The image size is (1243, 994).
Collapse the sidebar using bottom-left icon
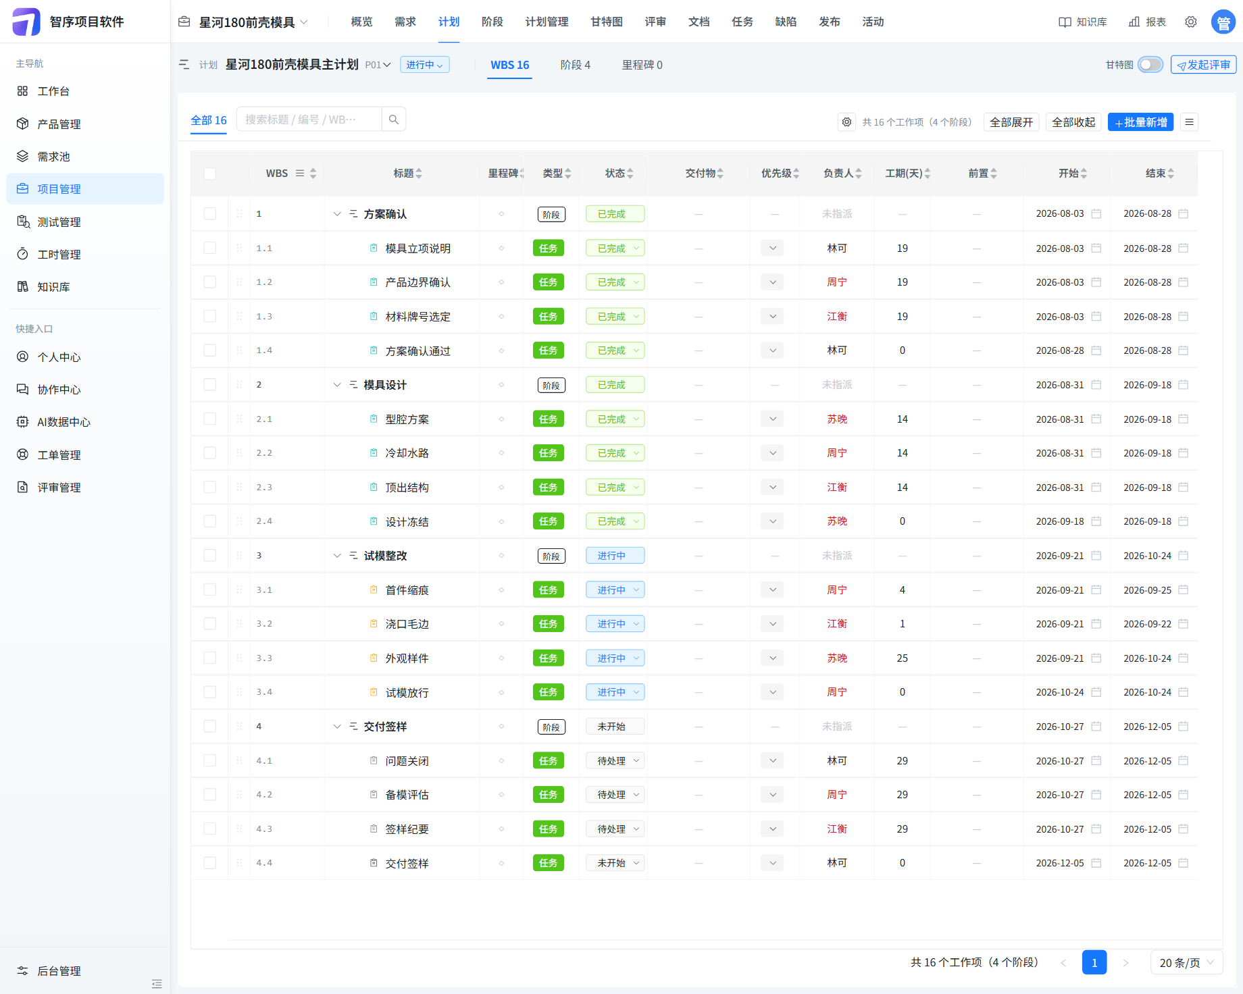click(157, 984)
